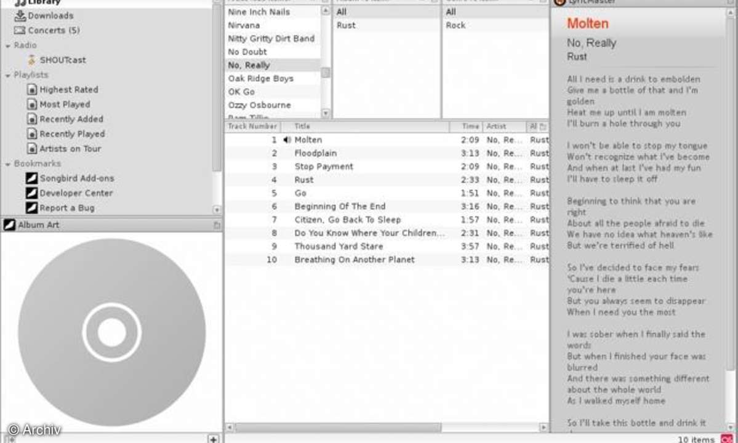Click the 10 items status bar text
The width and height of the screenshot is (738, 443).
point(696,439)
